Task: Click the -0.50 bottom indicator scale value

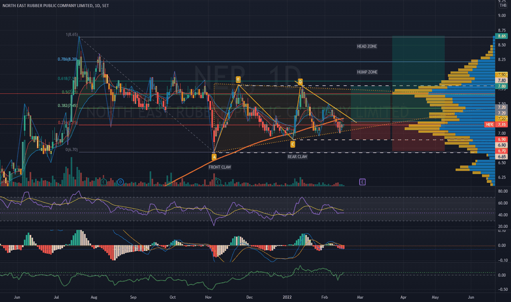Action: pos(502,289)
